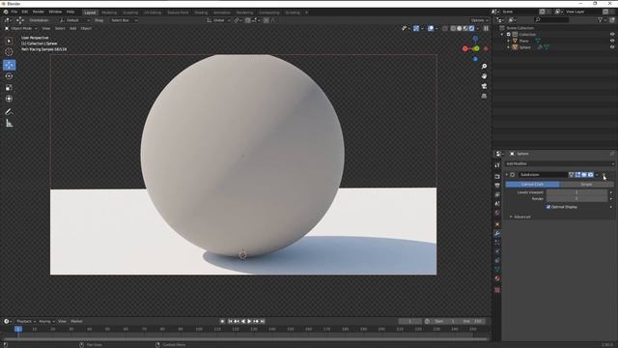Open the Scene properties tab icon

(497, 204)
